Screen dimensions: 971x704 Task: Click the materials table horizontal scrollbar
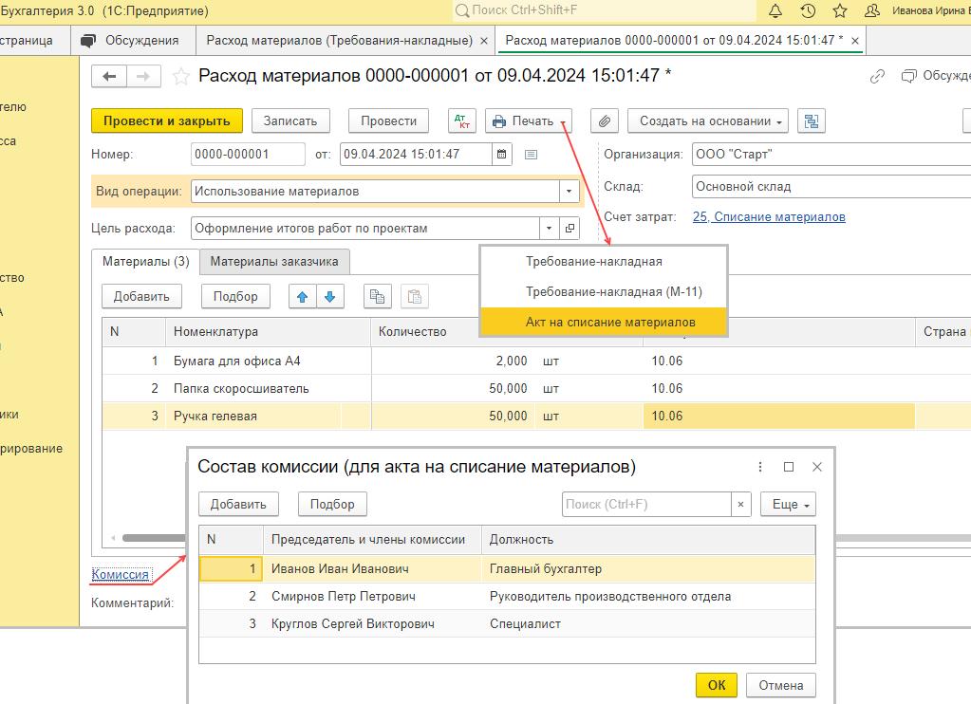click(x=152, y=538)
